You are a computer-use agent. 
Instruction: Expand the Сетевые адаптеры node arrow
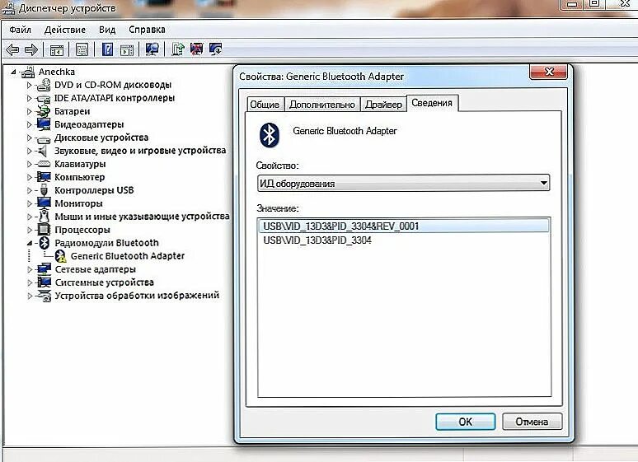click(x=30, y=269)
